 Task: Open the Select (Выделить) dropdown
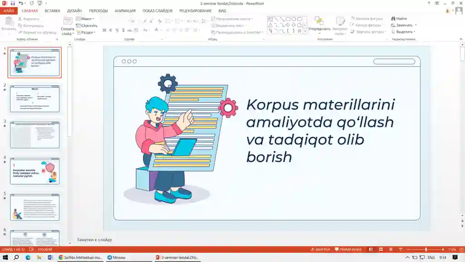point(404,32)
